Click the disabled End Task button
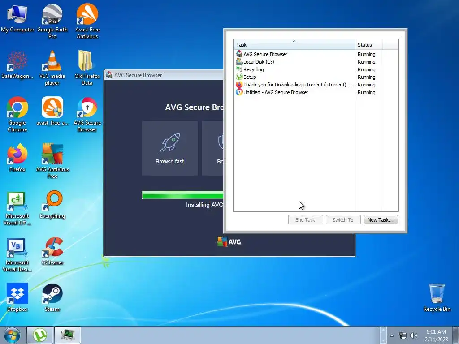The height and width of the screenshot is (344, 459). point(305,219)
